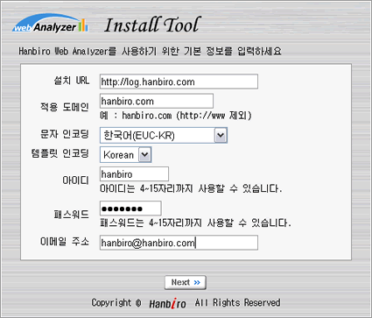The height and width of the screenshot is (318, 372).
Task: Open the 문자 인코딩 dropdown
Action: [x=164, y=135]
